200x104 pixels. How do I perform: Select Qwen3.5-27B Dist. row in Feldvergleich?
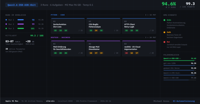pos(180,74)
